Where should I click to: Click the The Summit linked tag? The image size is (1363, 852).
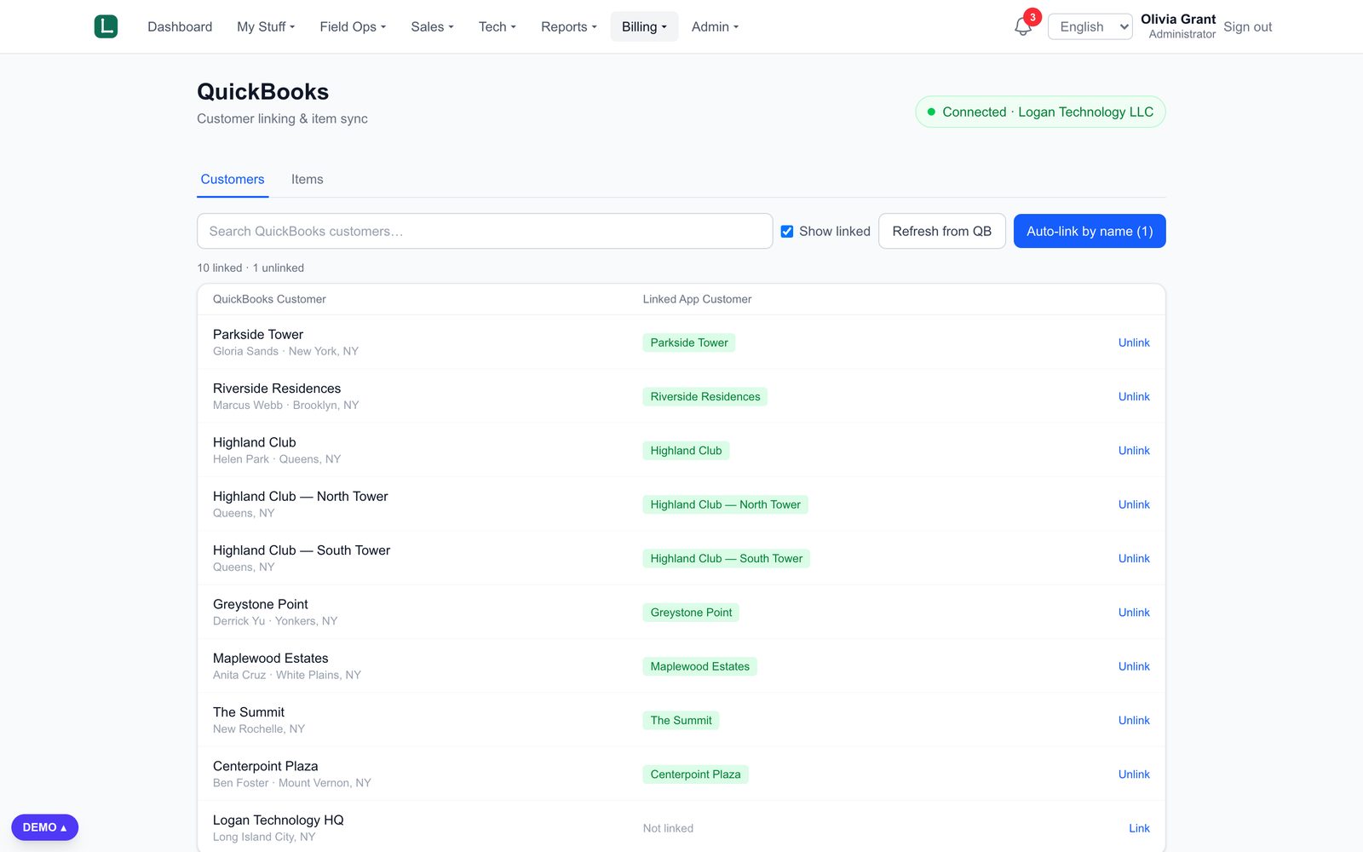pyautogui.click(x=681, y=720)
